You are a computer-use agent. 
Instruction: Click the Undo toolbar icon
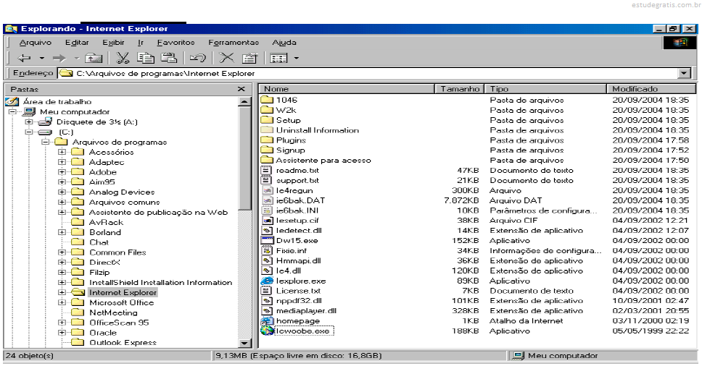pyautogui.click(x=197, y=58)
